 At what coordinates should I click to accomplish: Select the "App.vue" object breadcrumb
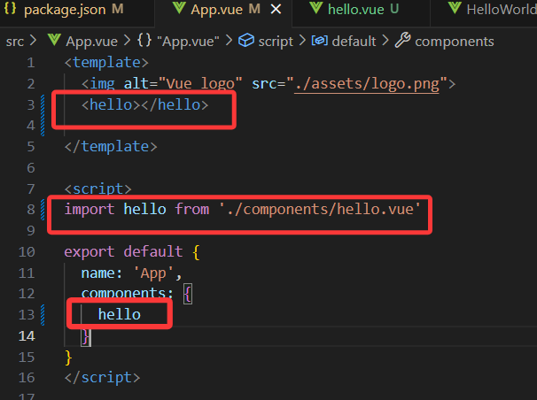point(188,42)
